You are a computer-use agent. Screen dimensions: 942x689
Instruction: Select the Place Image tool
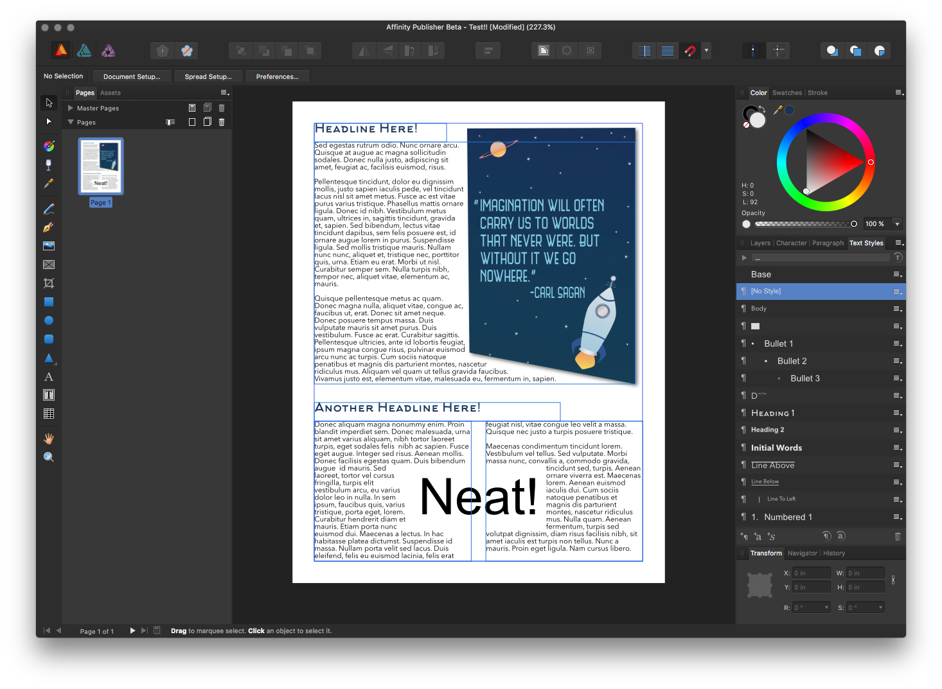point(49,246)
